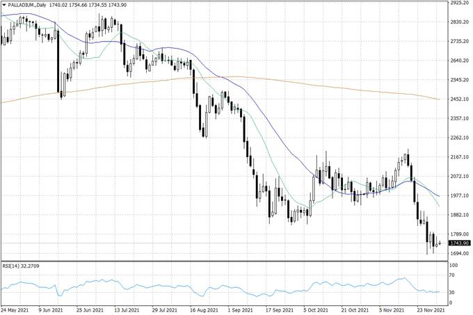473x315 pixels.
Task: Select the current price tag 1743.90
Action: click(x=460, y=243)
